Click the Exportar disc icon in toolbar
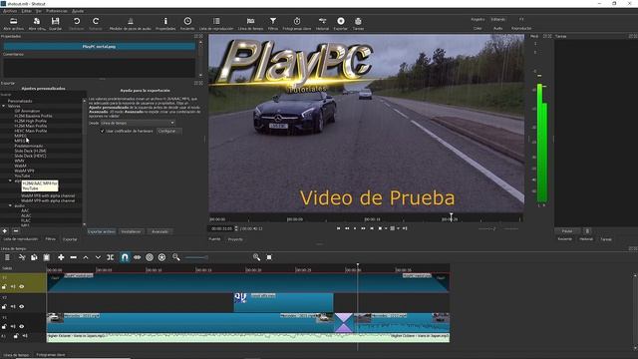The width and height of the screenshot is (638, 359). click(341, 21)
